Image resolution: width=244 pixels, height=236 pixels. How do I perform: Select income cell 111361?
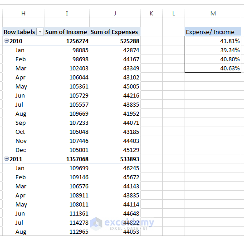tap(67, 213)
